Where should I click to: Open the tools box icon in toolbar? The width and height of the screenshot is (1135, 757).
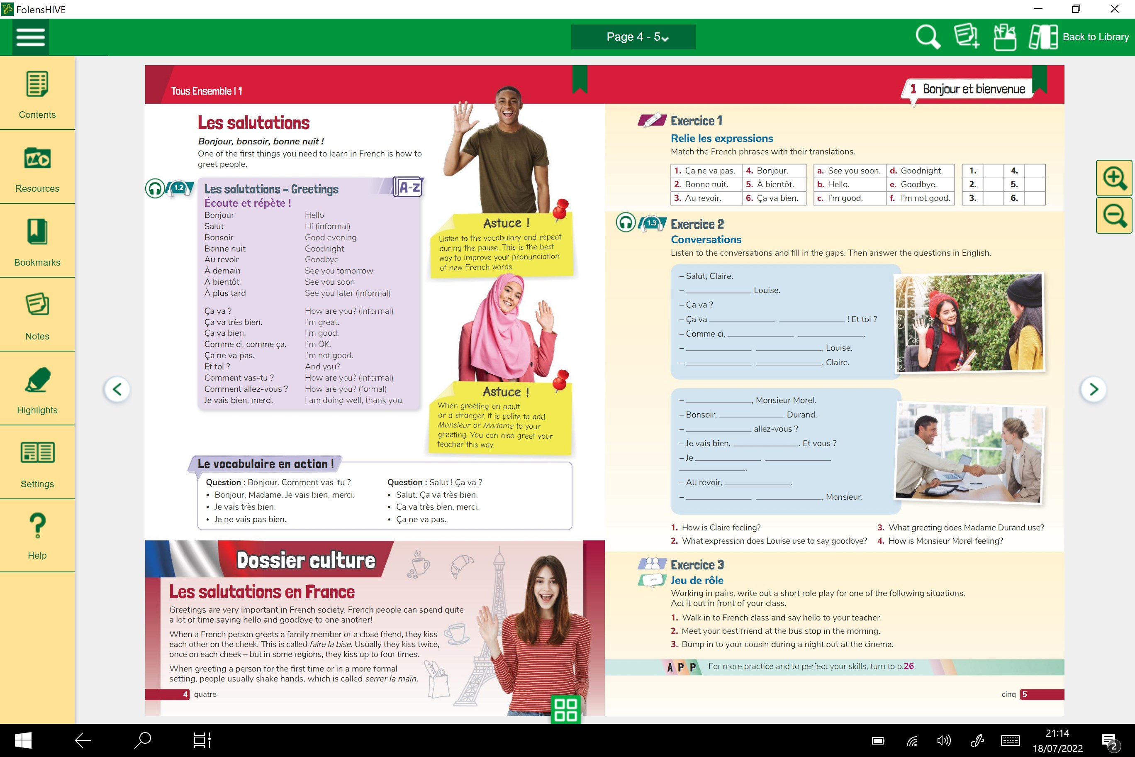(1005, 37)
